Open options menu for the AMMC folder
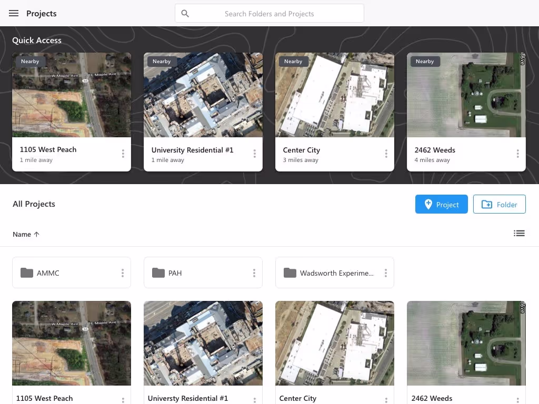Viewport: 539px width, 404px height. pos(123,272)
